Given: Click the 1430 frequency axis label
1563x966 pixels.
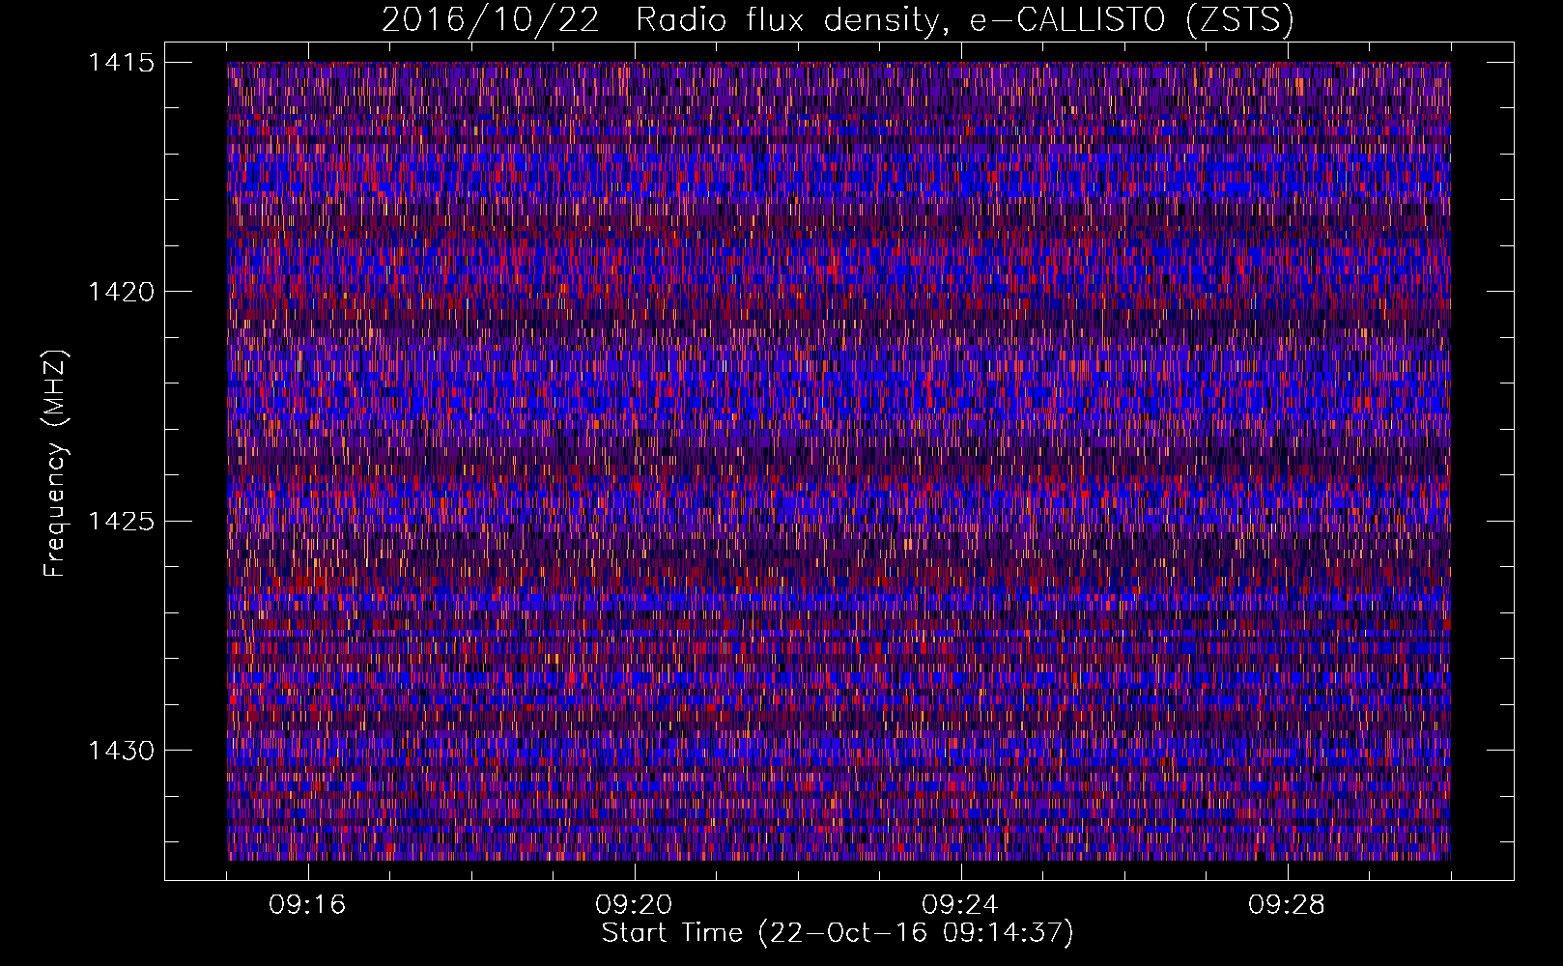Looking at the screenshot, I should click(x=121, y=751).
